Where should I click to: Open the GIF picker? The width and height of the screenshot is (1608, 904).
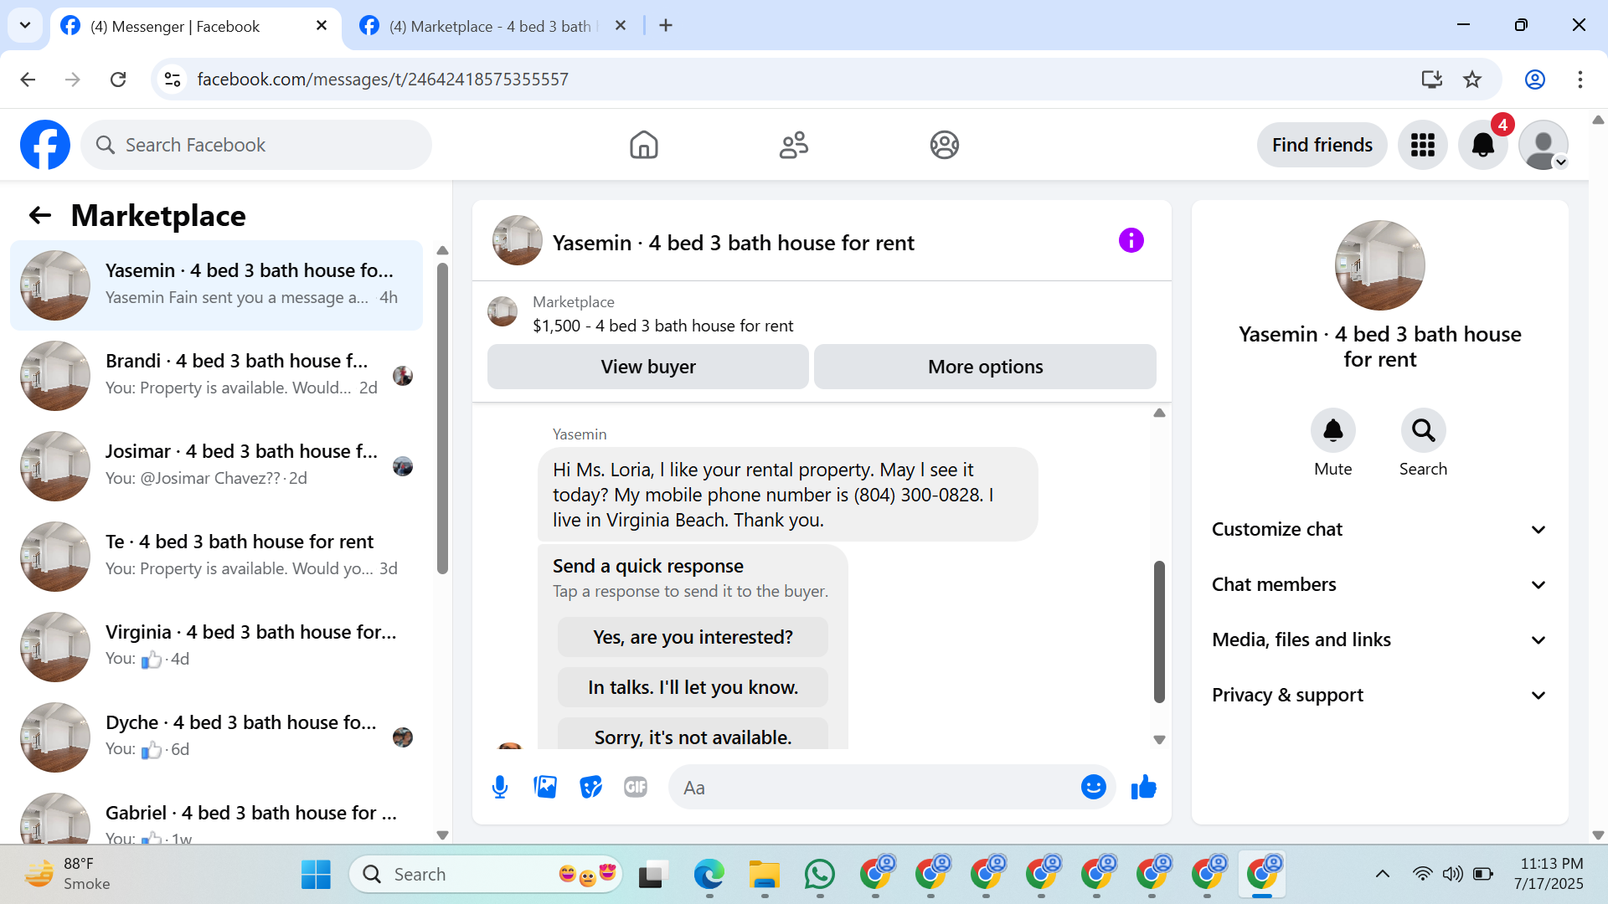click(636, 788)
